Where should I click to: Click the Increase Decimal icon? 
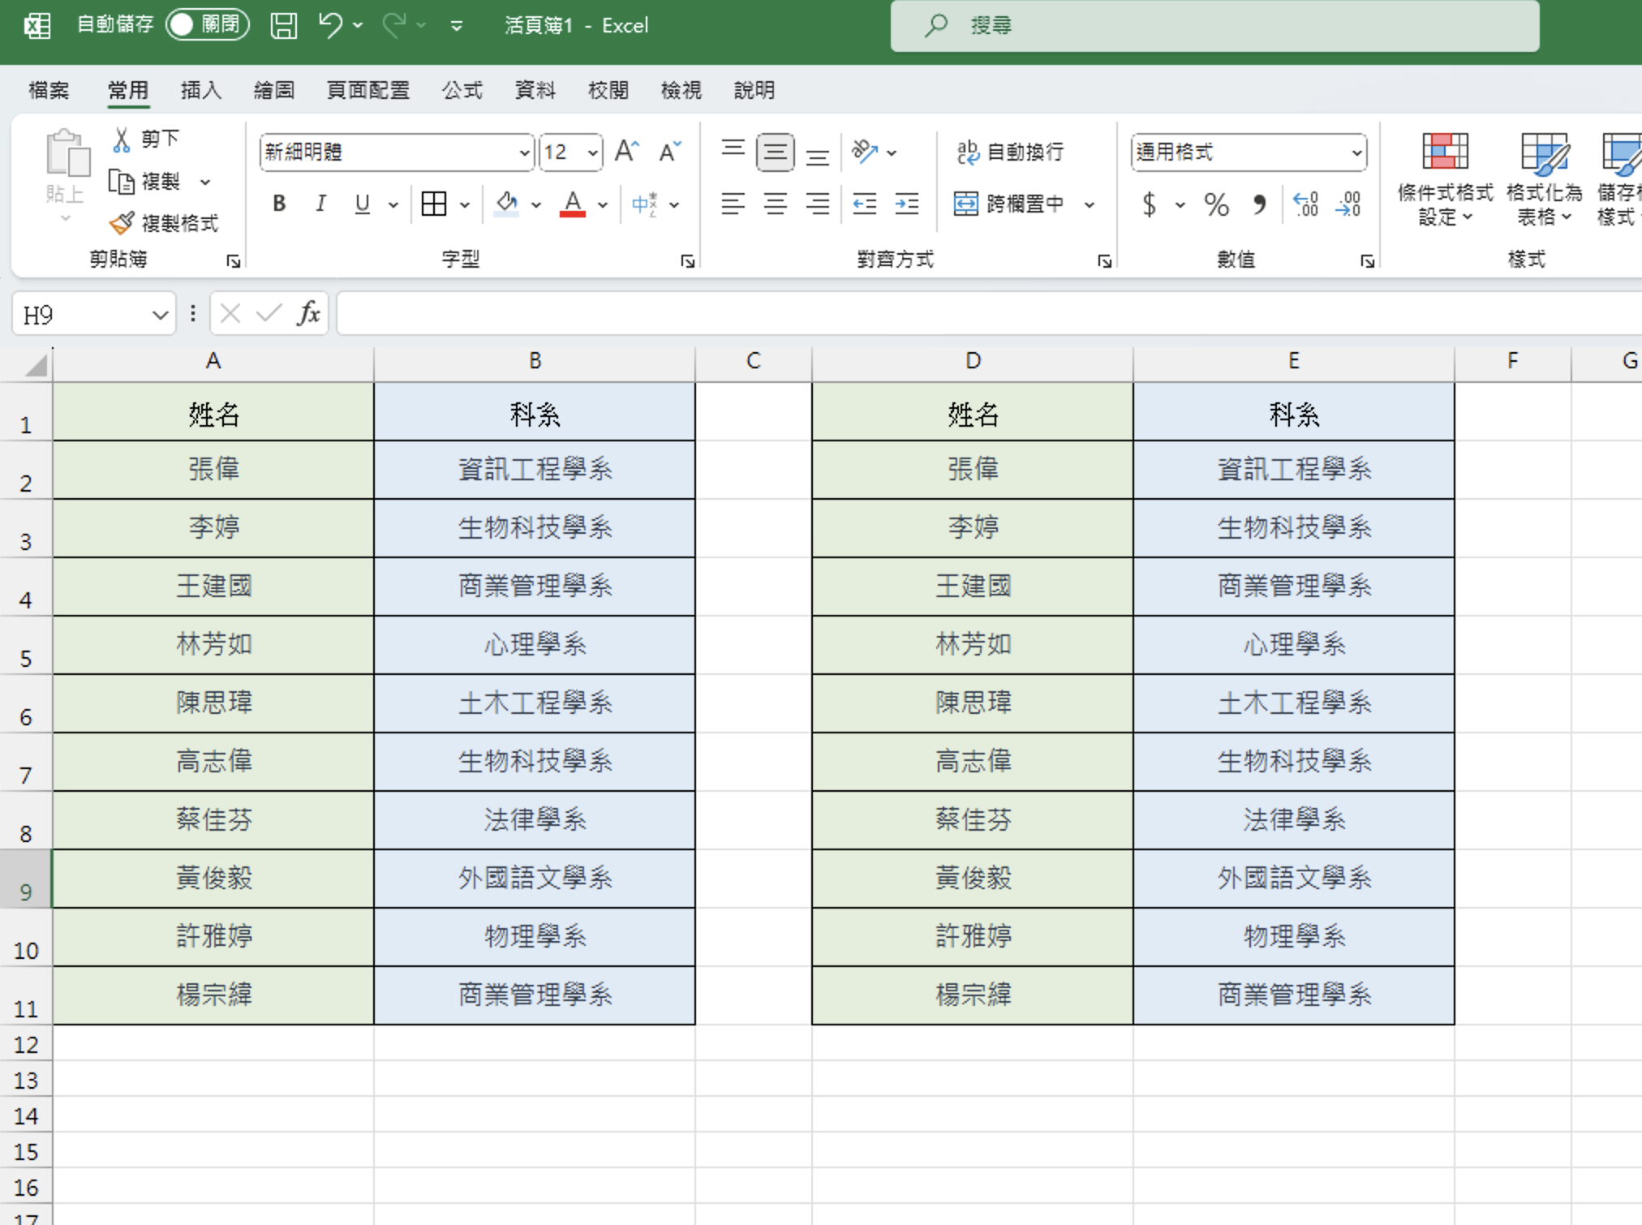pyautogui.click(x=1306, y=204)
